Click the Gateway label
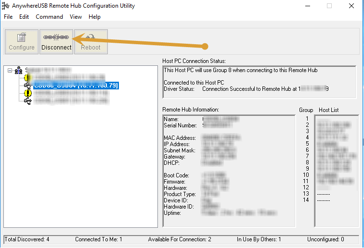Screen dimensions: 364x248 click(174, 157)
